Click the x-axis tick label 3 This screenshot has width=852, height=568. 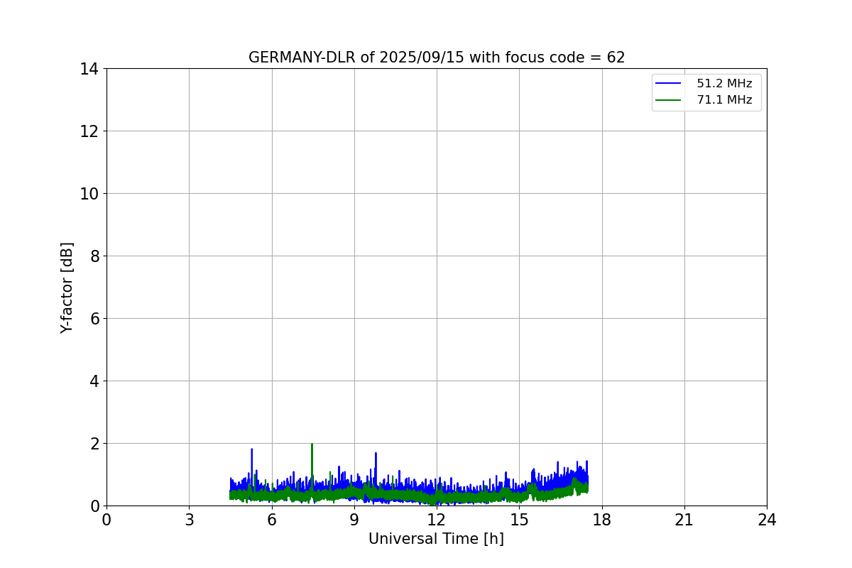click(189, 520)
